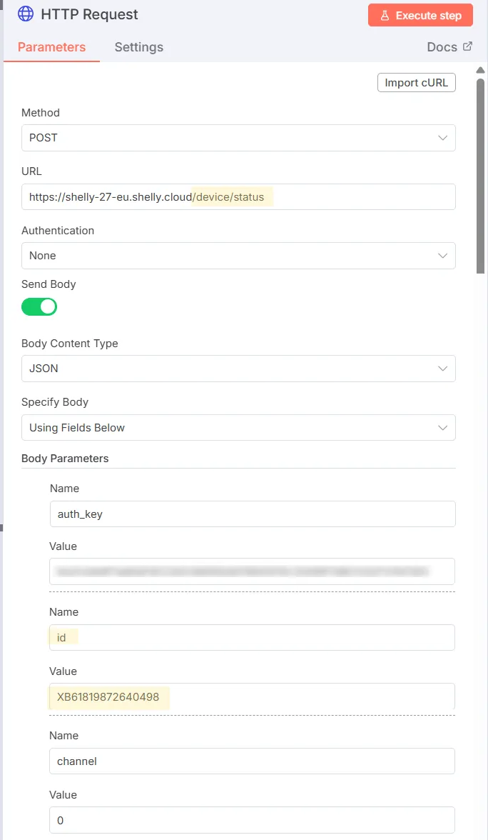Screen dimensions: 488x840
Task: Select the Parameters tab
Action: click(52, 46)
